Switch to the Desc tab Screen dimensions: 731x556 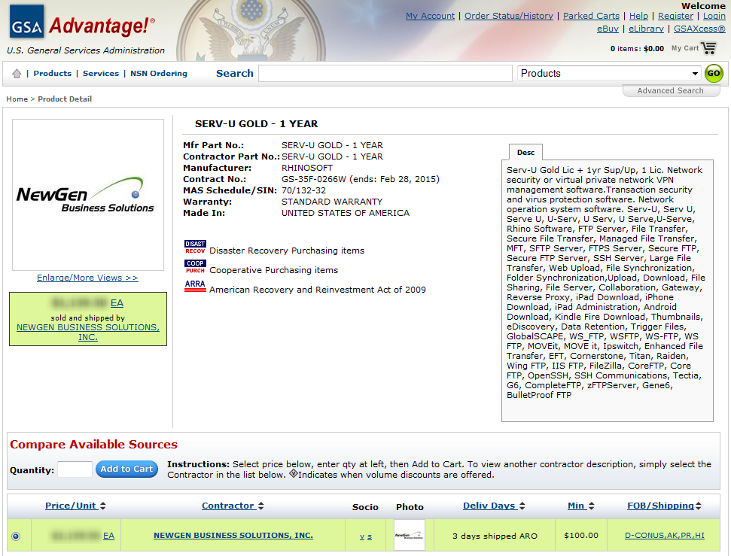pyautogui.click(x=525, y=153)
